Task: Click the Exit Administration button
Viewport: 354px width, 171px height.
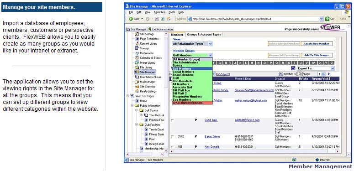Action: (x=161, y=29)
